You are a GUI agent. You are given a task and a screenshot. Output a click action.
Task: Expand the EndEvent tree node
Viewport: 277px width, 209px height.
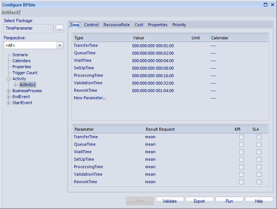click(9, 97)
